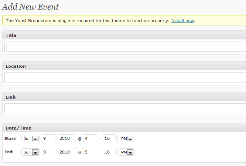Click the Add New Event heading
This screenshot has width=246, height=166.
(30, 7)
